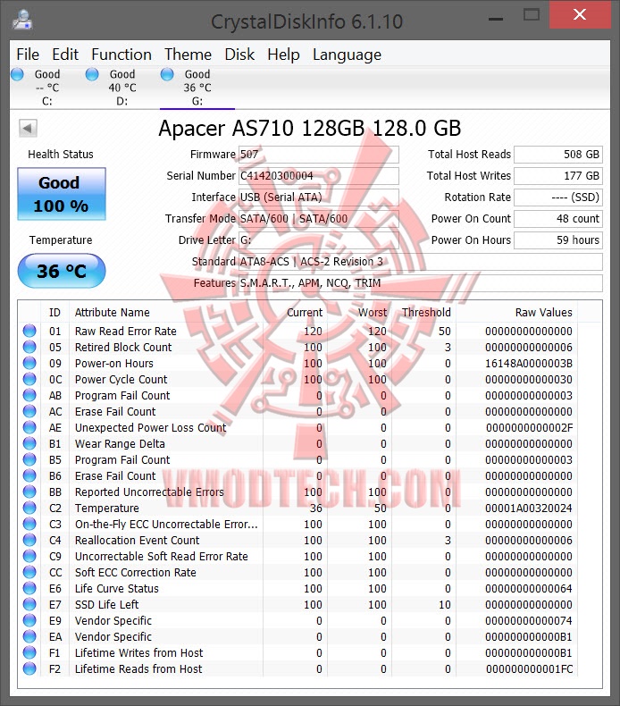Click status orb for On-the-Fly ECC row
Viewport: 620px width, 706px height.
[x=29, y=524]
